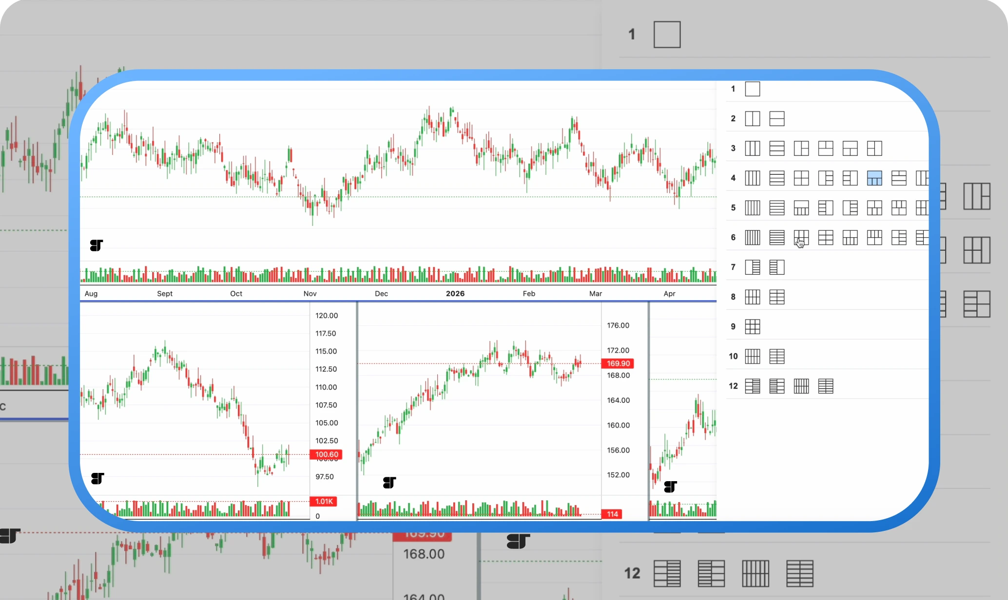Select the six-chart grid layout under the cursor
This screenshot has width=1008, height=600.
click(801, 238)
